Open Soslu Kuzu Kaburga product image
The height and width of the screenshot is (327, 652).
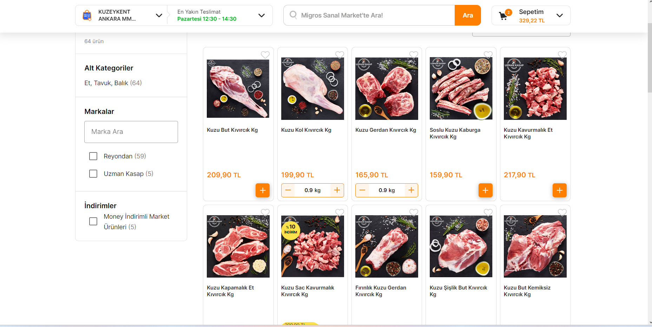click(461, 88)
